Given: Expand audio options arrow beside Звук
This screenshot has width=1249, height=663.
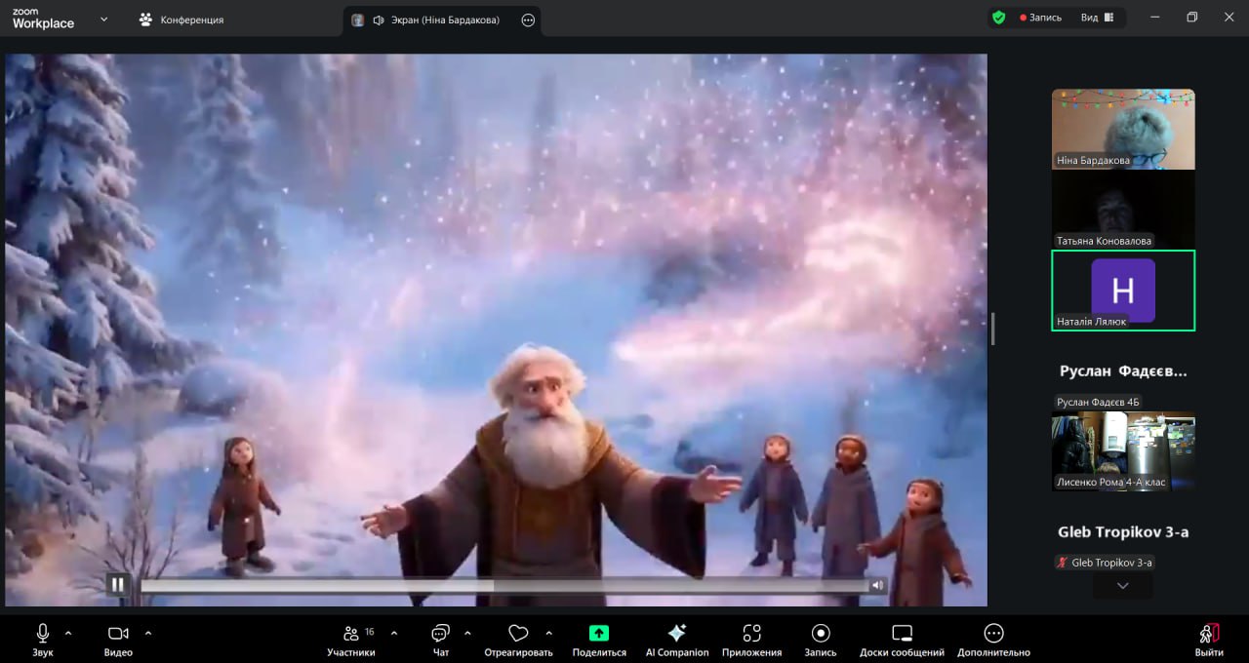Looking at the screenshot, I should coord(67,633).
